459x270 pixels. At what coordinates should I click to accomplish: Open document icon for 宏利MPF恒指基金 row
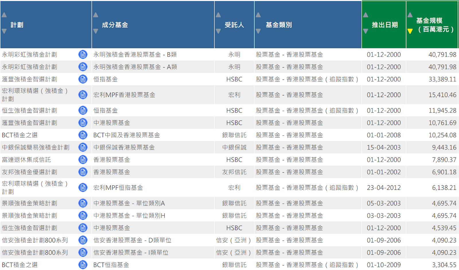tap(83, 188)
